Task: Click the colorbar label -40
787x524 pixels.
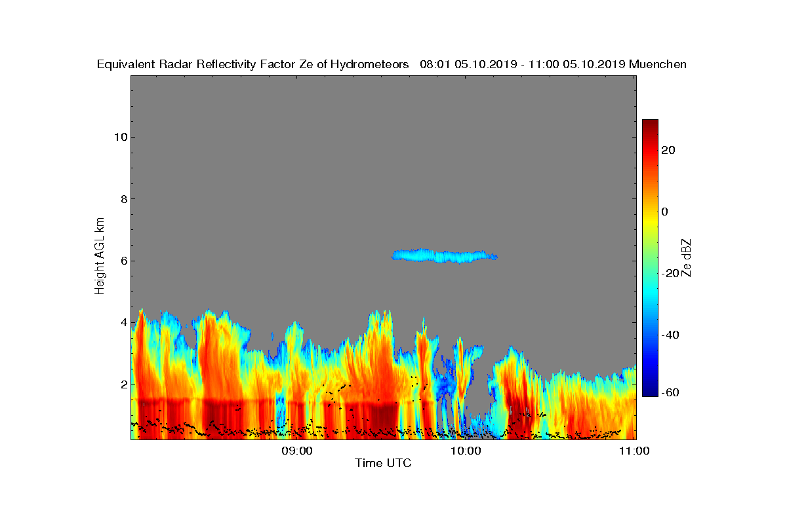Action: 670,335
